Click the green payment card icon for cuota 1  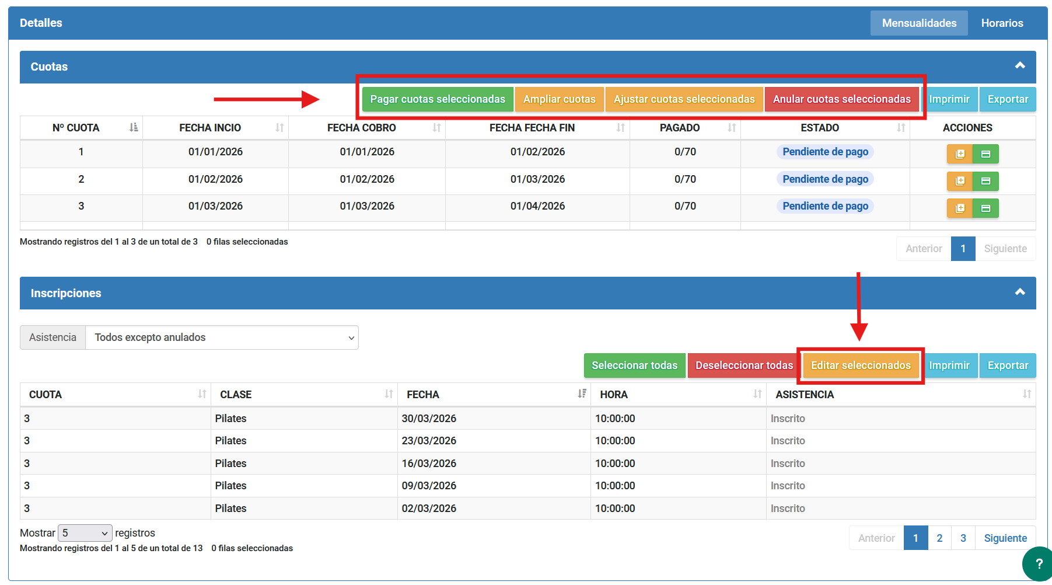(985, 154)
